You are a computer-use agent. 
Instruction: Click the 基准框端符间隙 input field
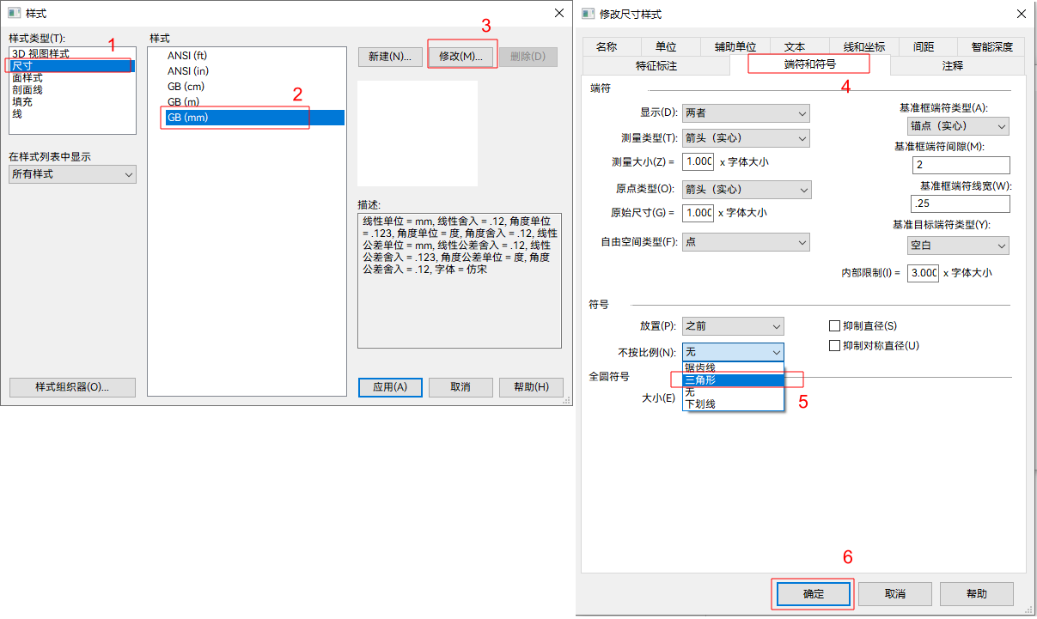[x=961, y=165]
